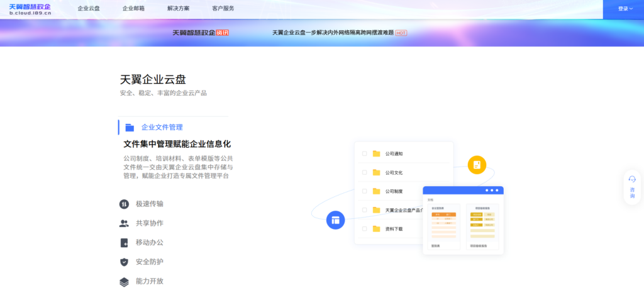Expand the 登录 dropdown

coord(625,9)
